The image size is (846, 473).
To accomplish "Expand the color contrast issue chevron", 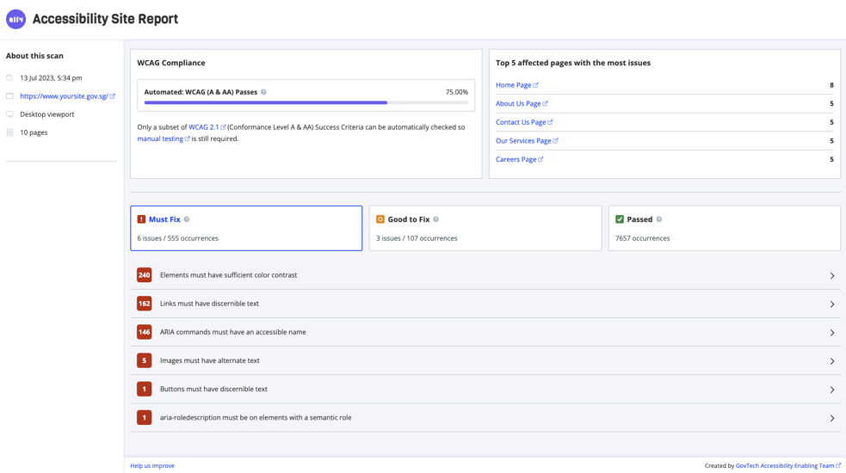I will [x=832, y=275].
